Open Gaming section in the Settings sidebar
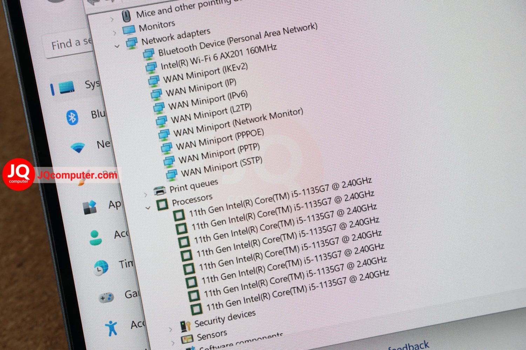 (120, 297)
